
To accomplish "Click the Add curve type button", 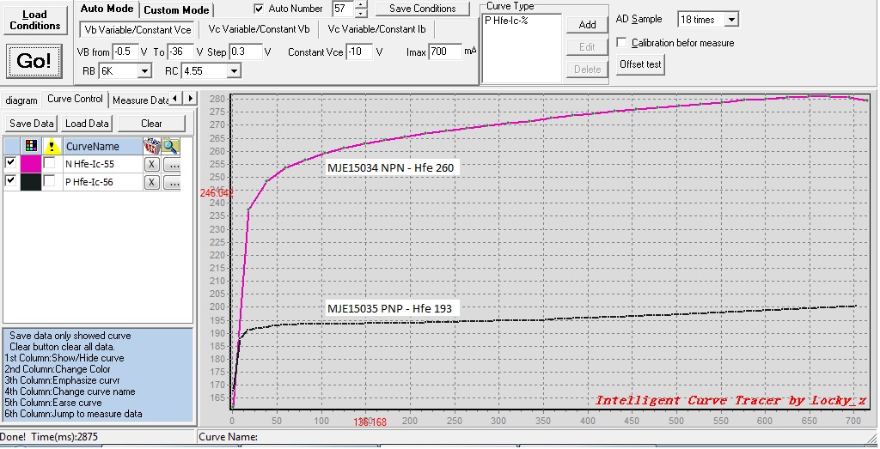I will pyautogui.click(x=587, y=25).
